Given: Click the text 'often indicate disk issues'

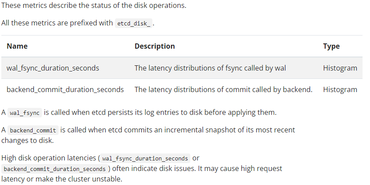Looking at the screenshot, I should 153,168.
